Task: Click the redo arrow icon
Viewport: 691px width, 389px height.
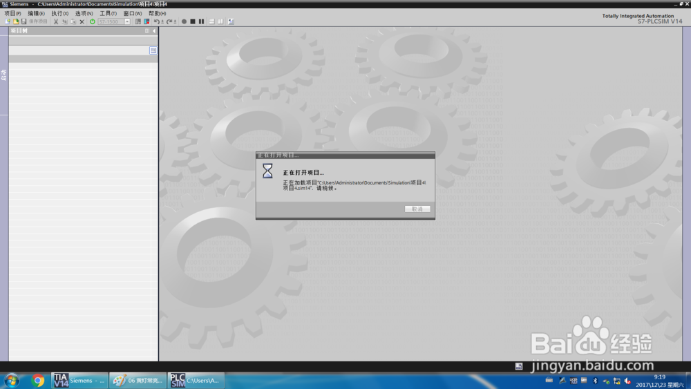Action: (169, 21)
